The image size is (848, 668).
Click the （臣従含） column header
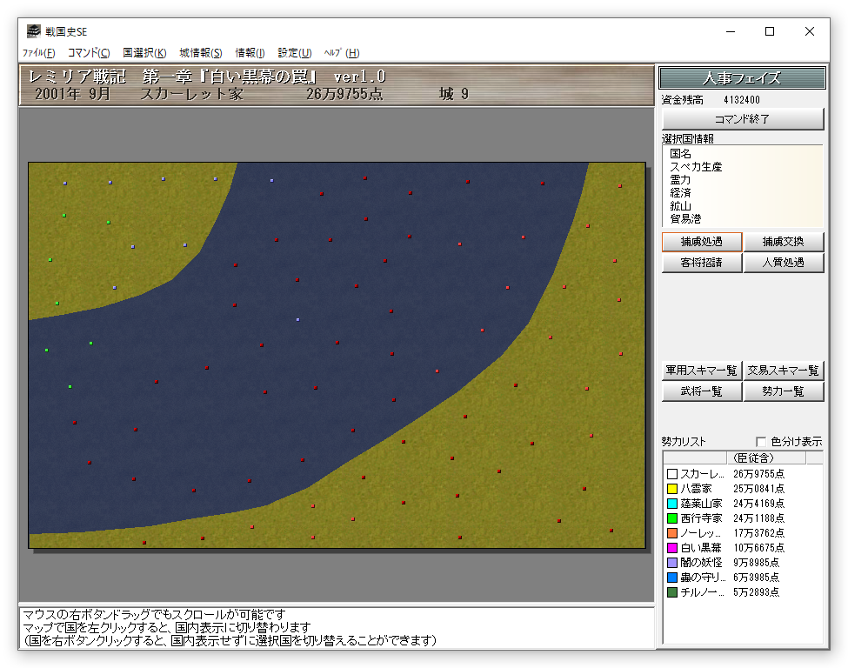tap(753, 458)
